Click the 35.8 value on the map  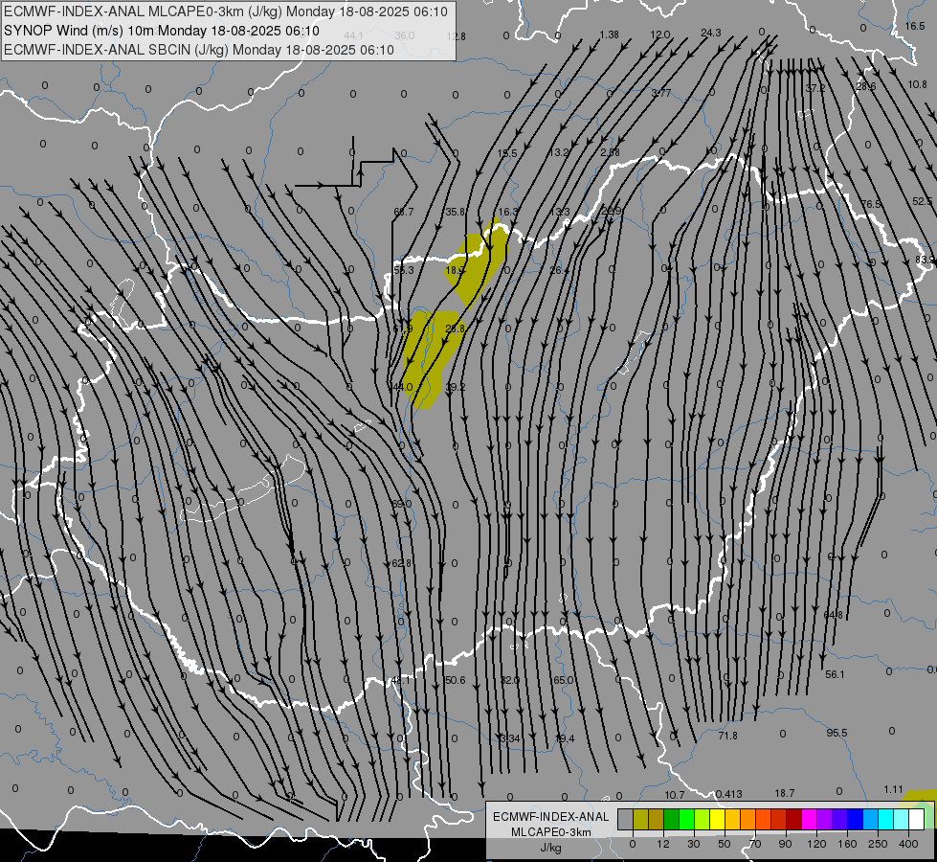click(x=456, y=211)
